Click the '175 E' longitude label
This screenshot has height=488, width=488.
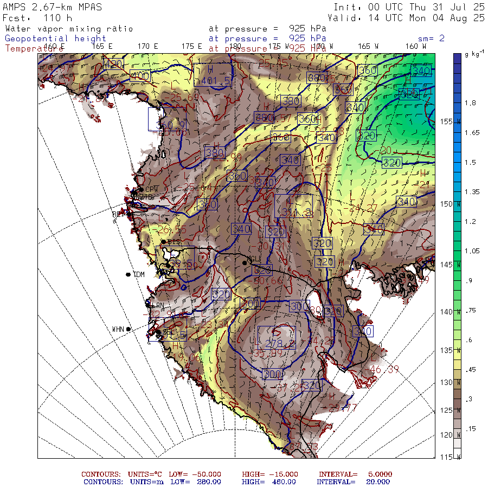click(192, 46)
